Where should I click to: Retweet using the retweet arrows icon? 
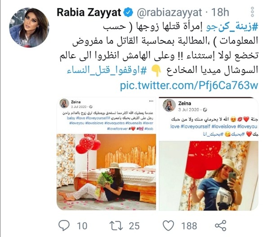[116, 225]
